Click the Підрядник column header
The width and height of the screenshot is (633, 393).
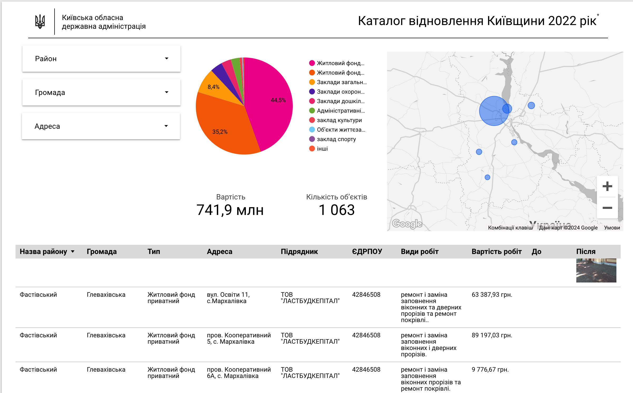(299, 252)
